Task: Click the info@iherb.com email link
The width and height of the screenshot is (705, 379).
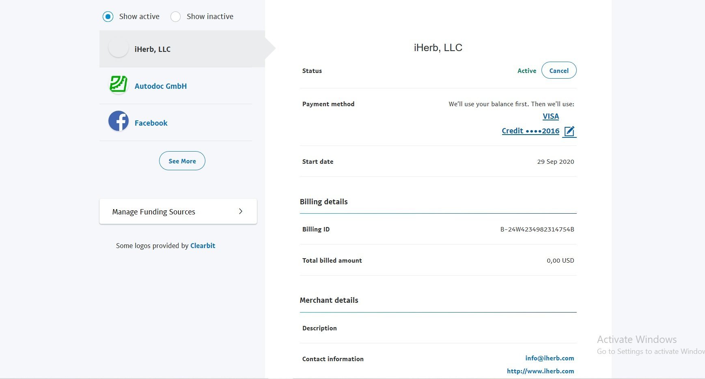Action: pos(549,358)
